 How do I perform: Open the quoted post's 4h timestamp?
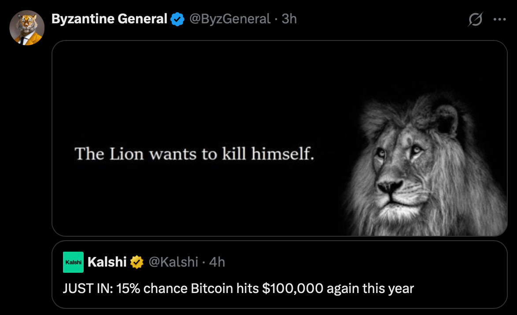pos(217,262)
